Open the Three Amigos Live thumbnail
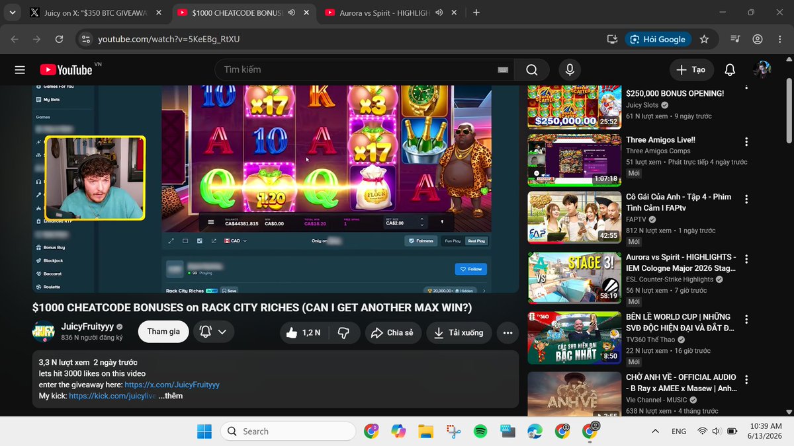 click(x=573, y=160)
